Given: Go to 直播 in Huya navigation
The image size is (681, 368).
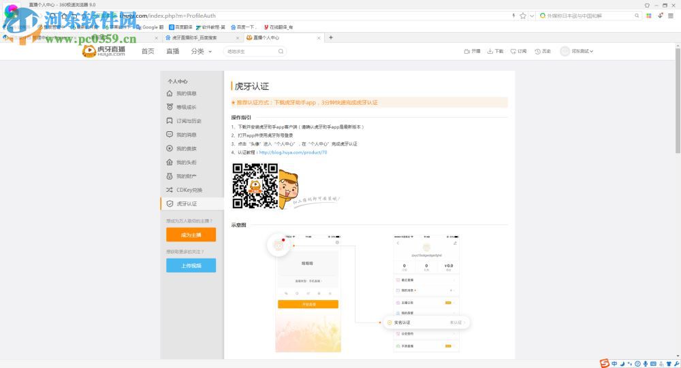Looking at the screenshot, I should (172, 51).
